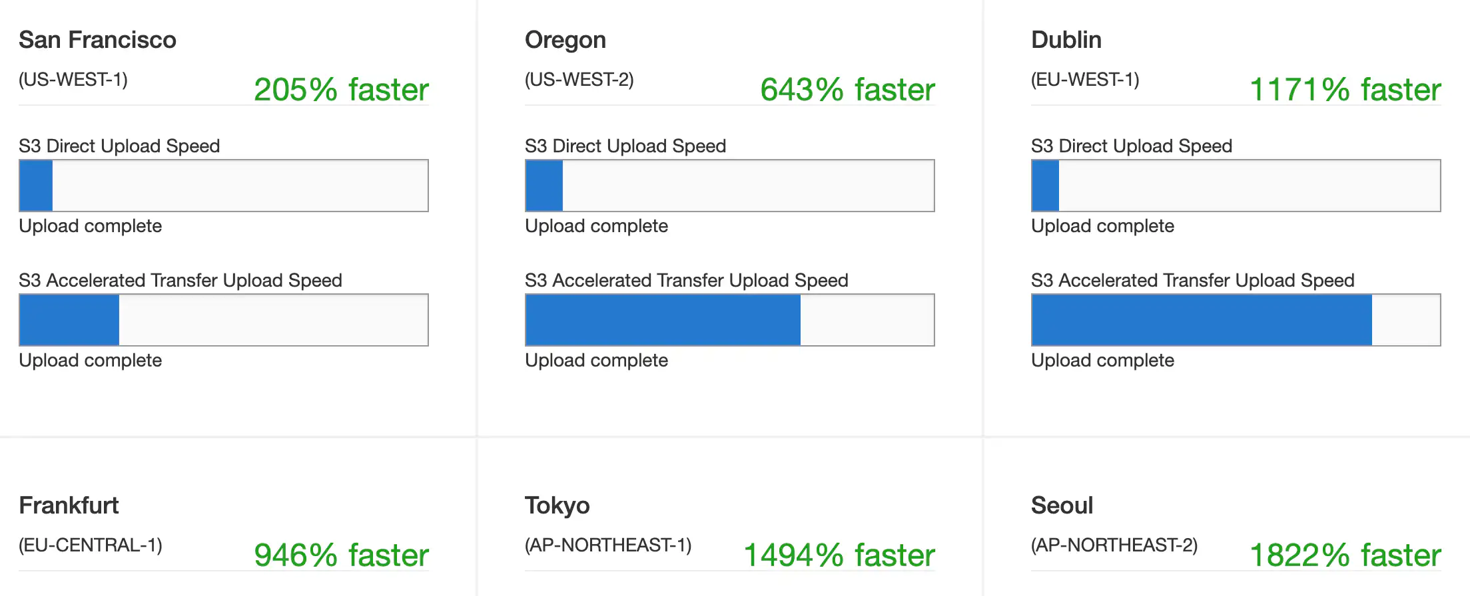This screenshot has width=1470, height=596.
Task: Click the Tokyo region heading
Action: pyautogui.click(x=557, y=506)
